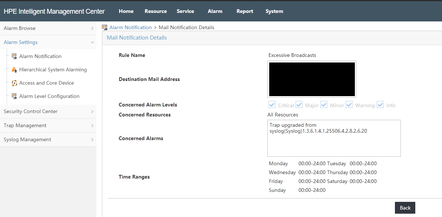Screen dimensions: 442x217
Task: Click the Excessive Broadcasts rule name value
Action: (292, 55)
